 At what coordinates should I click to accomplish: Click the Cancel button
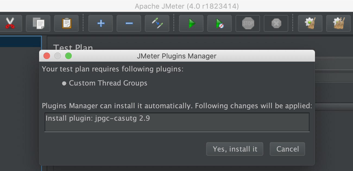click(287, 149)
